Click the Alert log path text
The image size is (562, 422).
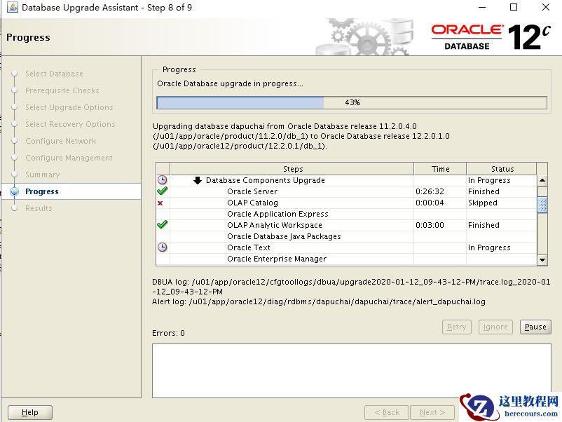coord(319,301)
